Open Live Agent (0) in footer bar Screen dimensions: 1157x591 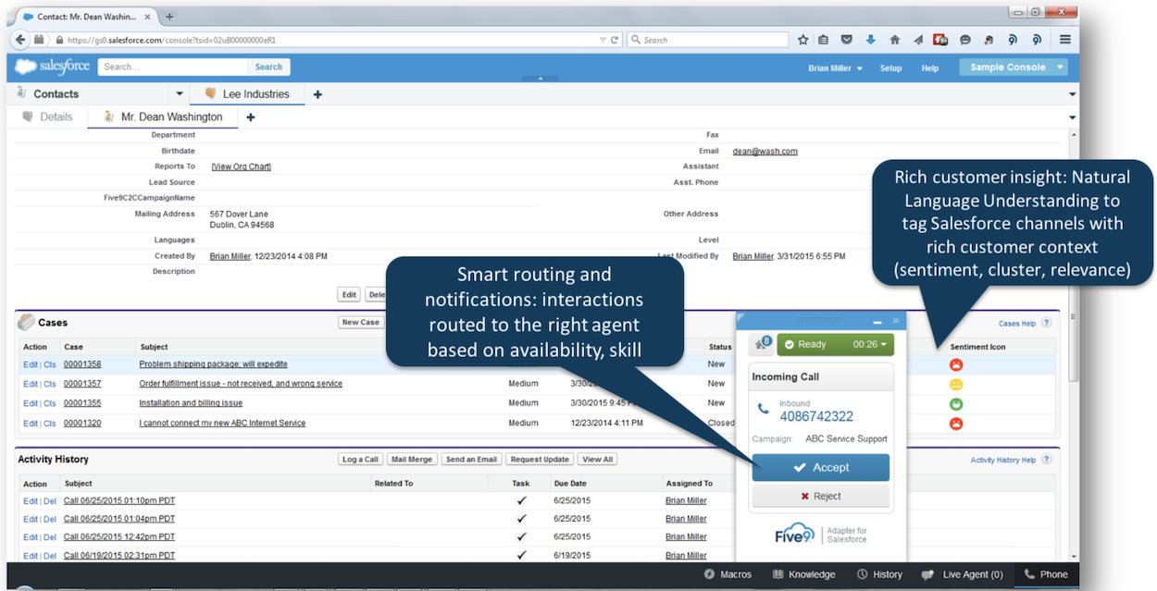point(962,574)
